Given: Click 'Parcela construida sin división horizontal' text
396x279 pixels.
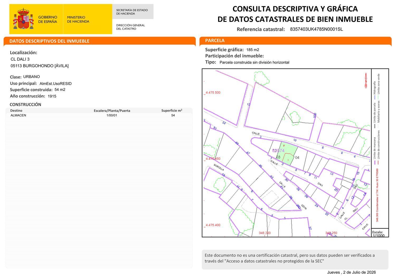Looking at the screenshot, I should [x=254, y=62].
